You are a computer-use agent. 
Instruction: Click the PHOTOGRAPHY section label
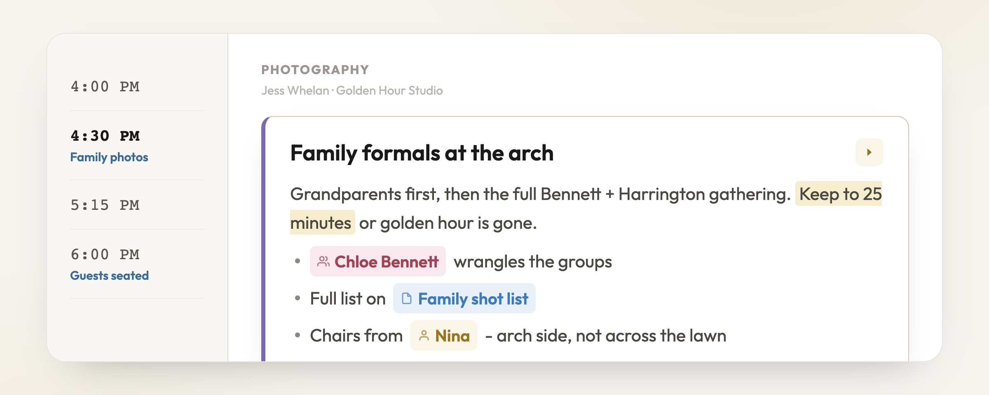click(x=315, y=70)
